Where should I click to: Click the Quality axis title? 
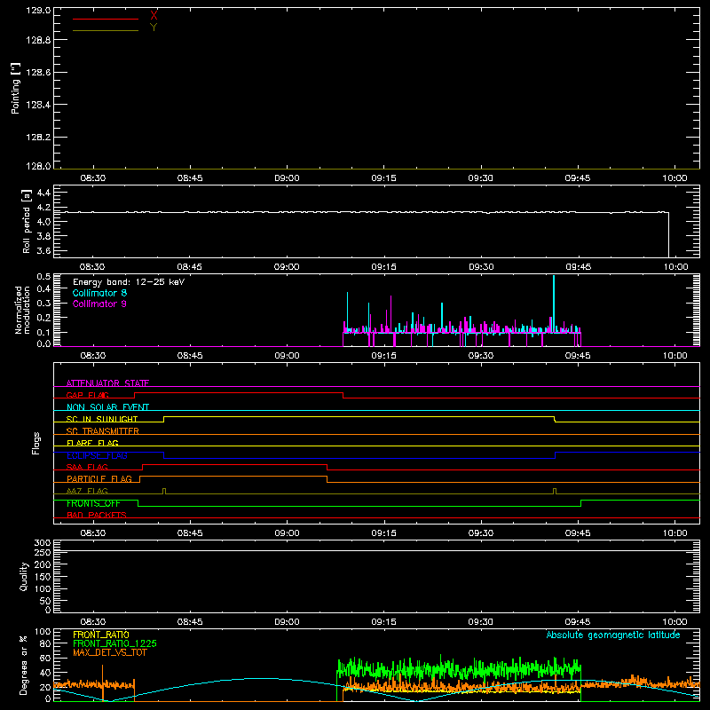pos(24,576)
